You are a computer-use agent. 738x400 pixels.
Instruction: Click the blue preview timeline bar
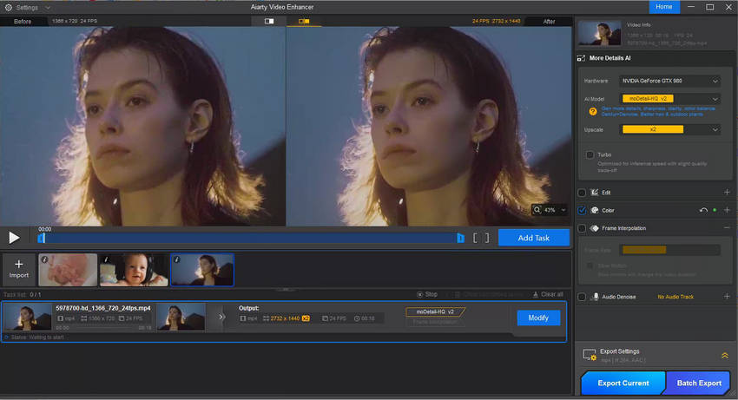pos(250,239)
